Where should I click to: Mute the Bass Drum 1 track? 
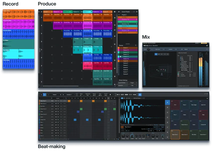(56, 101)
